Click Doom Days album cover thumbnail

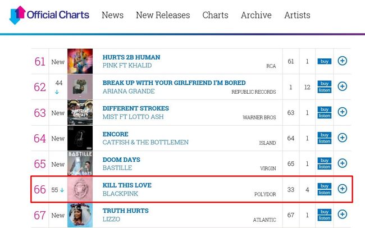point(80,163)
